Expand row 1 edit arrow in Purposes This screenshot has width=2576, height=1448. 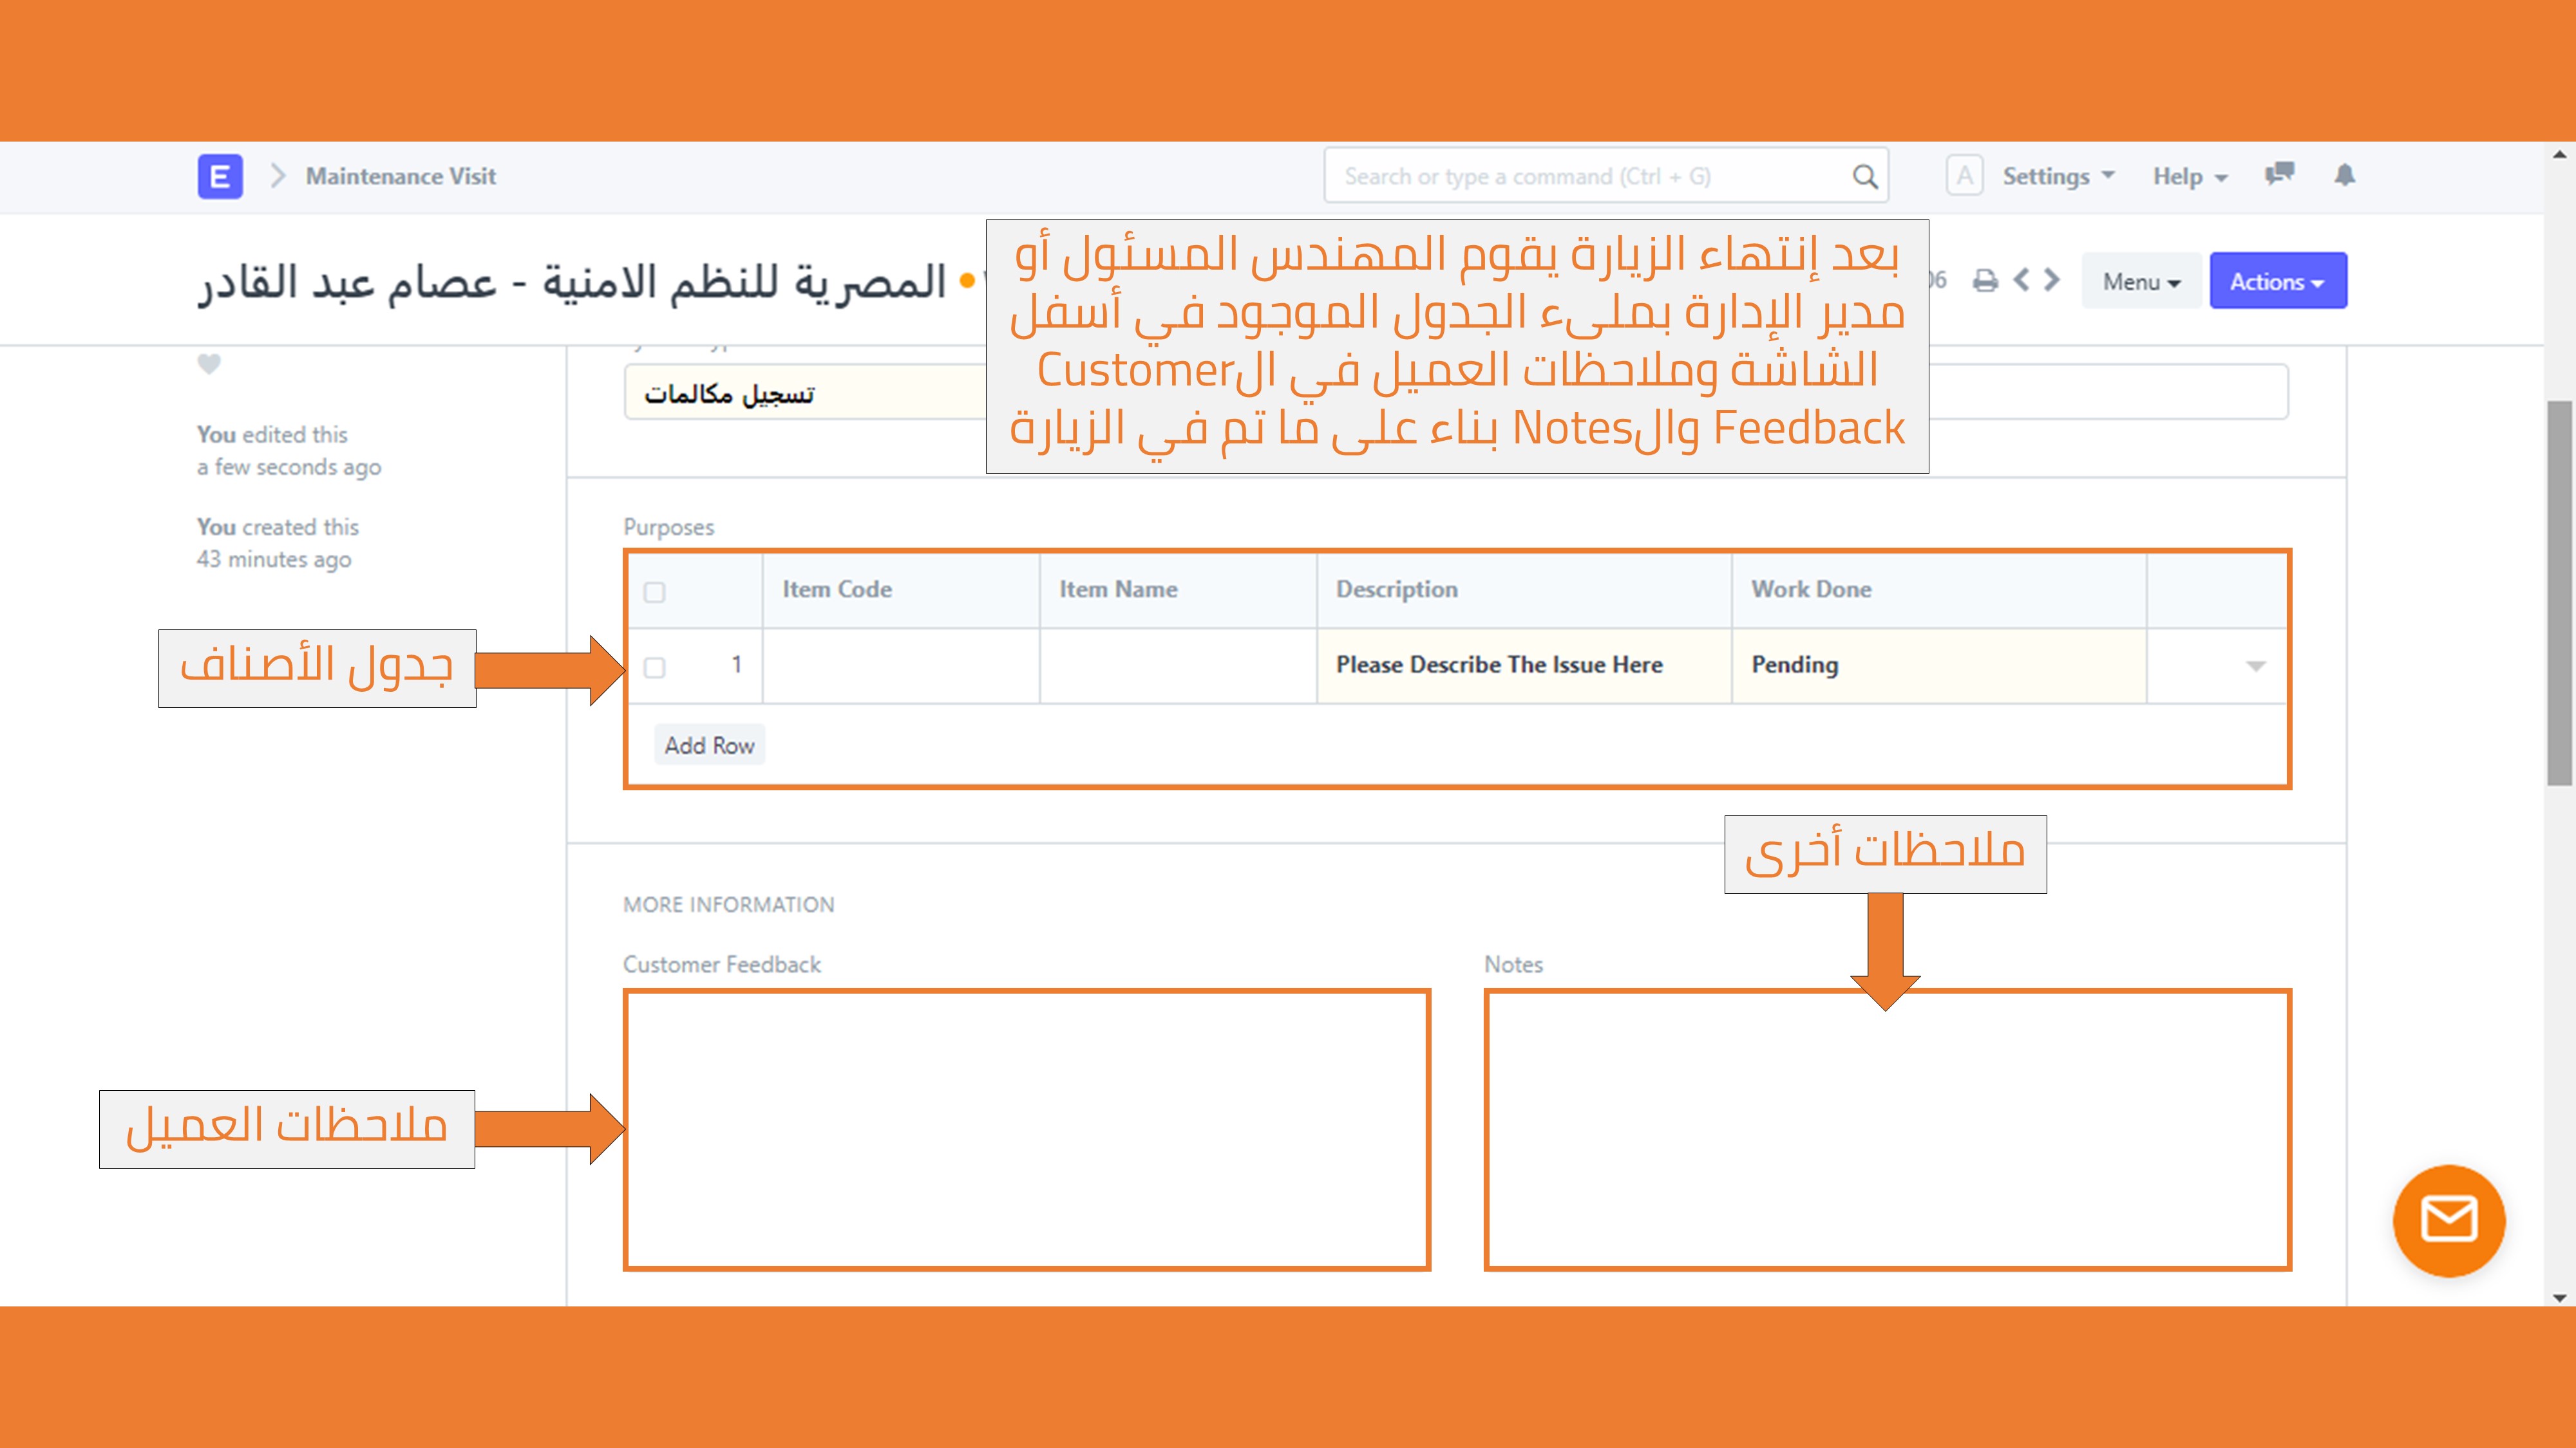pyautogui.click(x=2255, y=667)
